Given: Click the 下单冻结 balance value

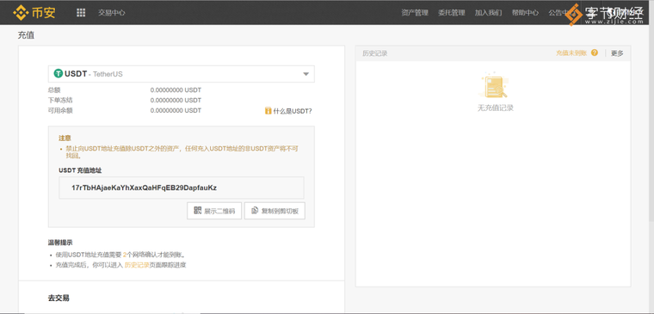Looking at the screenshot, I should pos(176,100).
